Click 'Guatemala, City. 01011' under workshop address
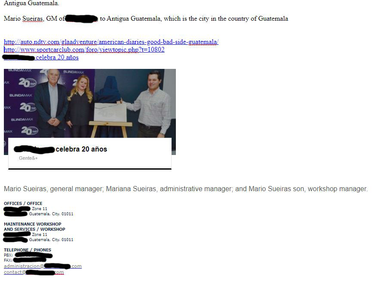 [51, 240]
